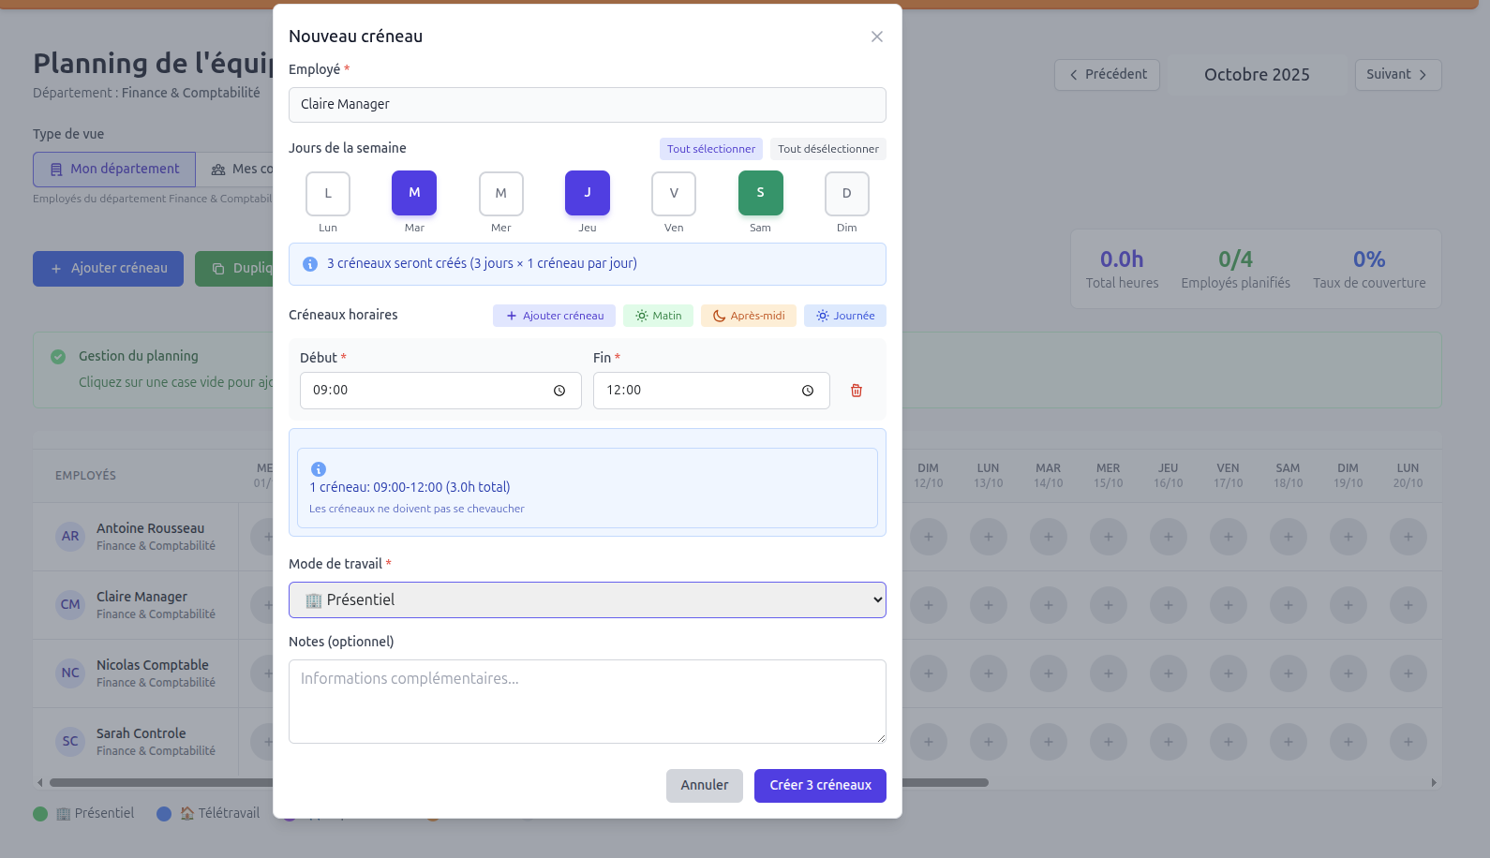Open the clock picker in Début field
Viewport: 1490px width, 858px height.
(x=559, y=391)
